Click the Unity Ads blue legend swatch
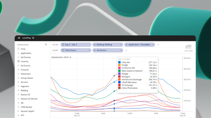 tap(119, 62)
